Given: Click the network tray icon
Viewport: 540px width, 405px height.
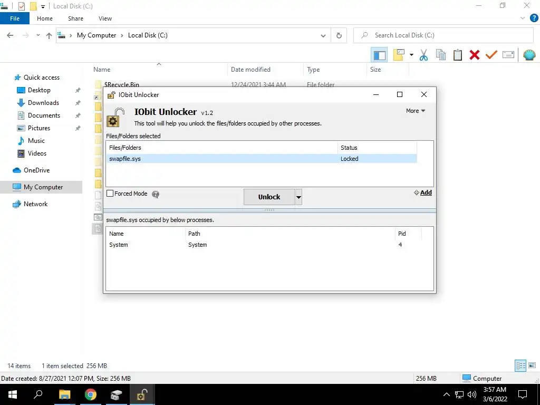Looking at the screenshot, I should pos(459,394).
